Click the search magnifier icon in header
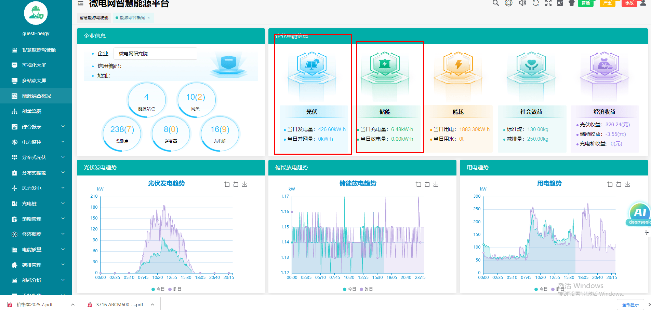The width and height of the screenshot is (651, 310). pos(495,3)
